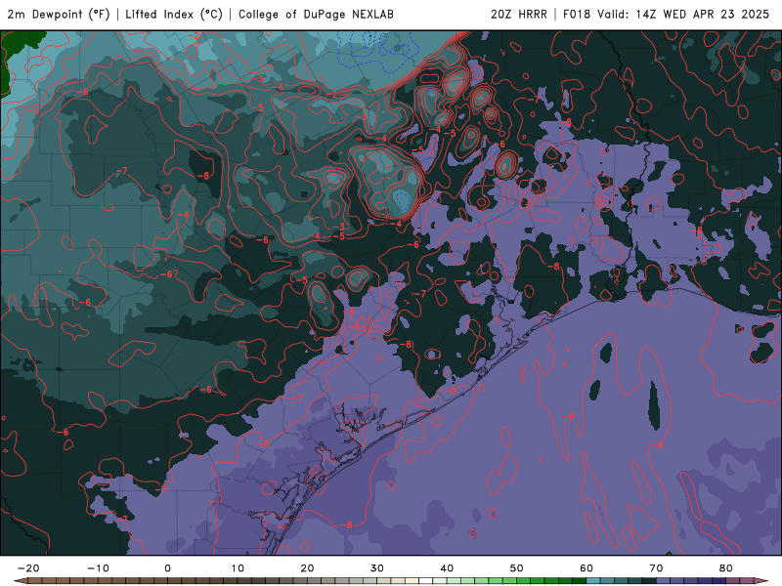Click the purple swatch right of the 70 tick
Viewport: 782px width, 586px height.
pos(664,581)
